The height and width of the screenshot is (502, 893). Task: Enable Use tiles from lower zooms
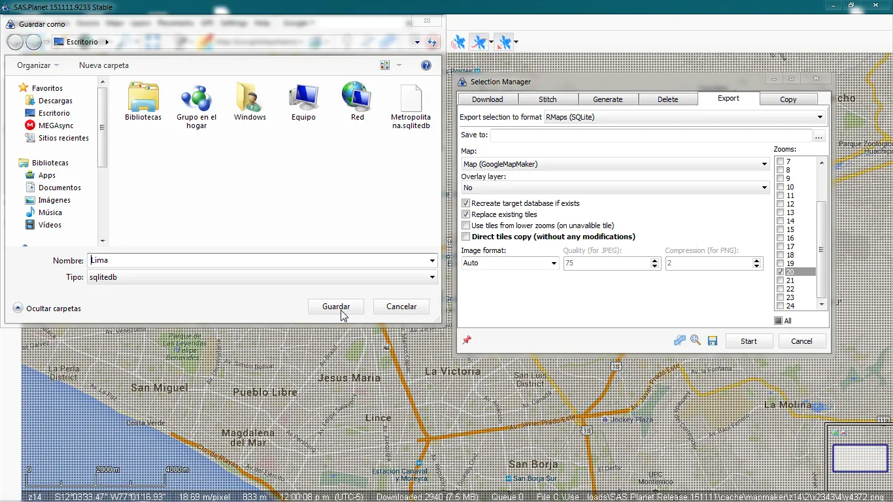pos(465,226)
